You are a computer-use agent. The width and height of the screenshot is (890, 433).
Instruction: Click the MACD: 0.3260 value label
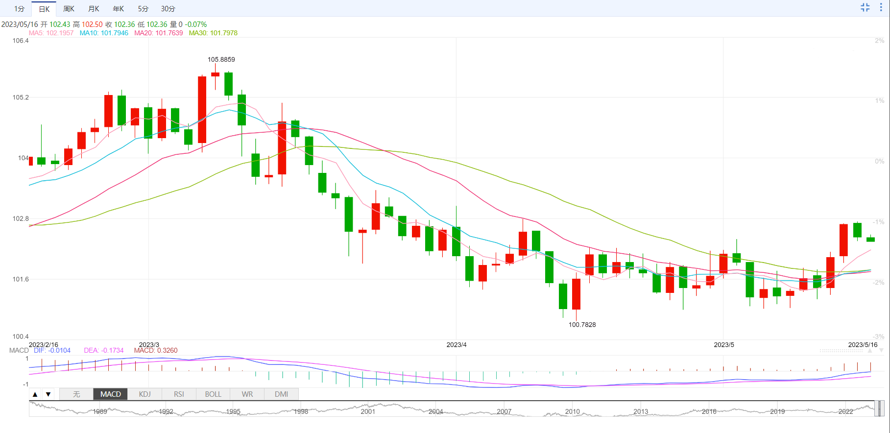coord(156,350)
